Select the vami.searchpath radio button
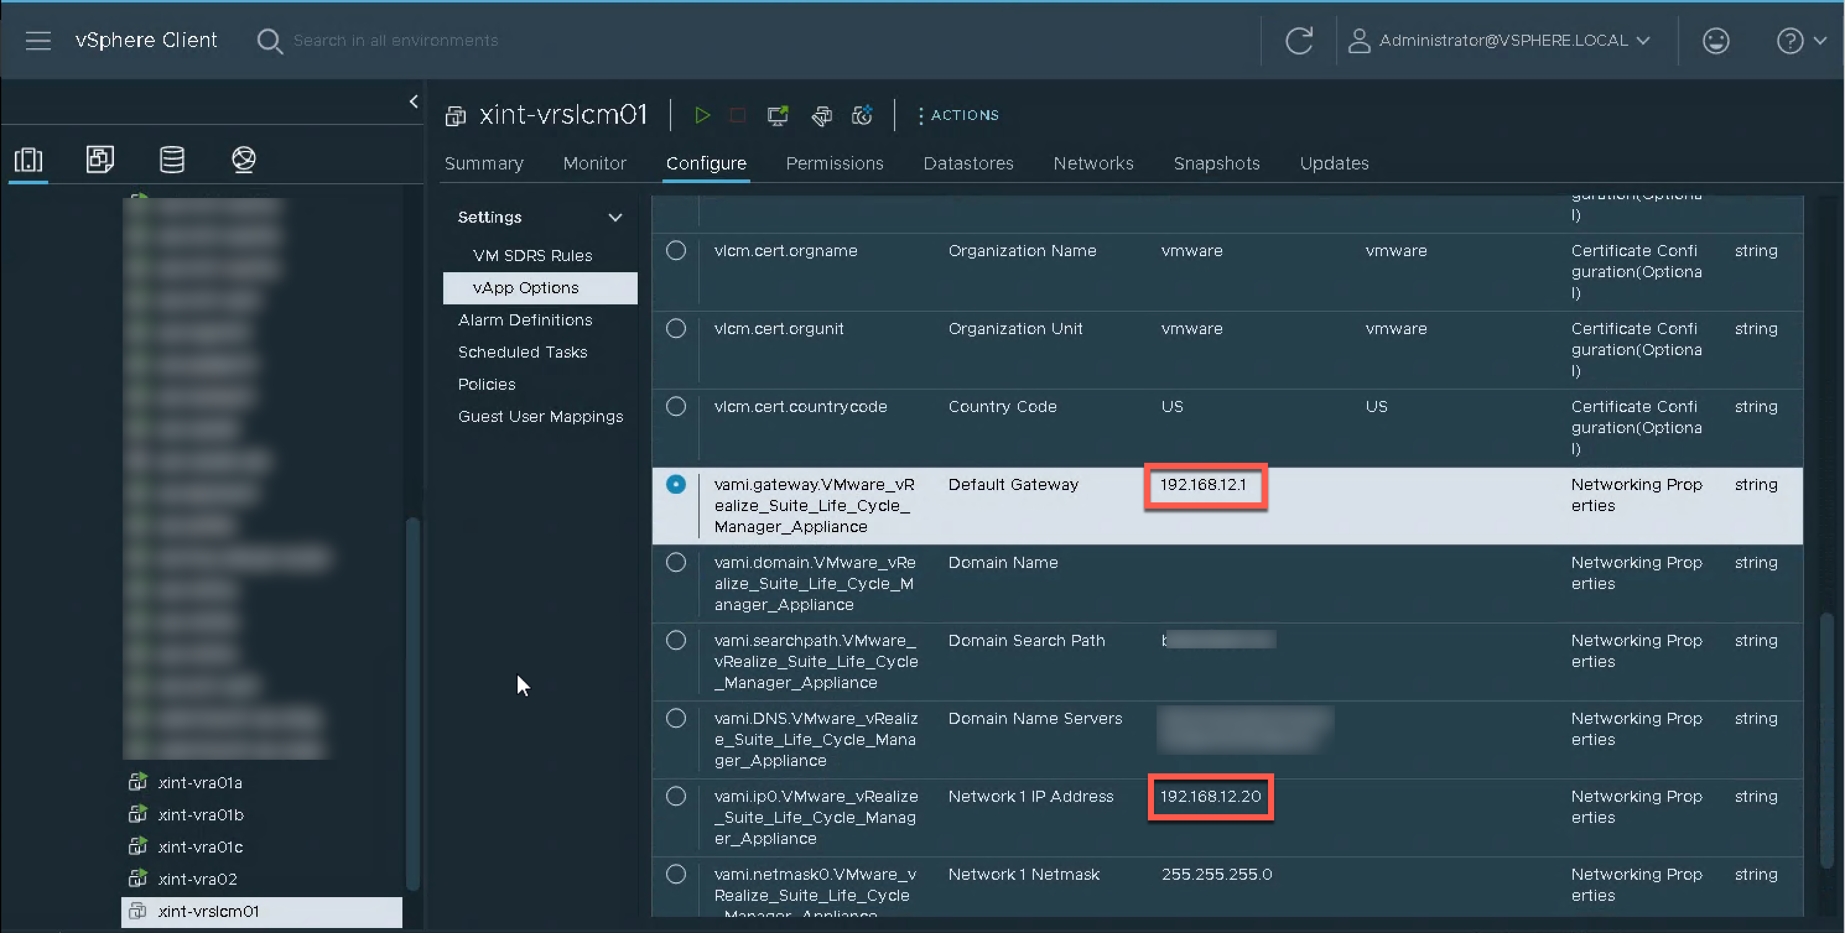The height and width of the screenshot is (933, 1845). [675, 640]
